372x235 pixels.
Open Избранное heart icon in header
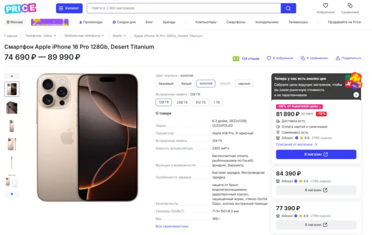[326, 6]
